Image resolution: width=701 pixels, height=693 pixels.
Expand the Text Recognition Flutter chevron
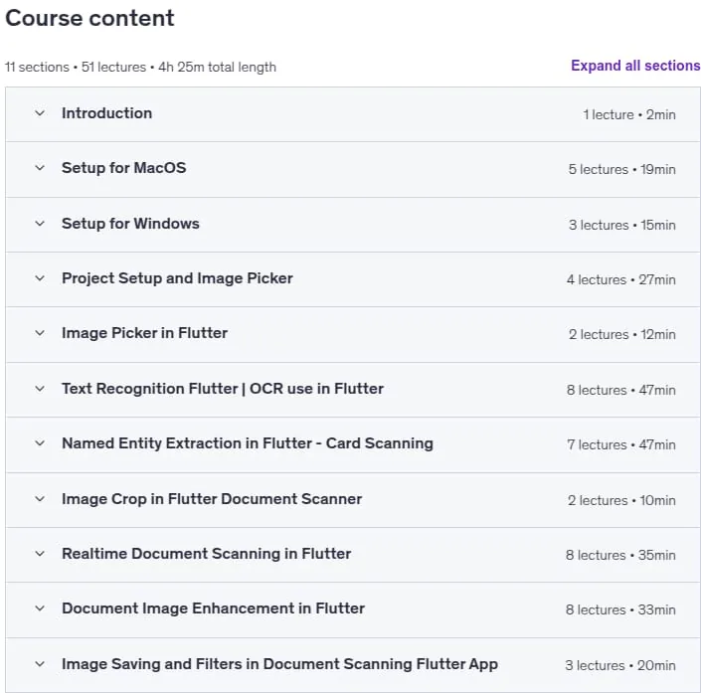40,389
